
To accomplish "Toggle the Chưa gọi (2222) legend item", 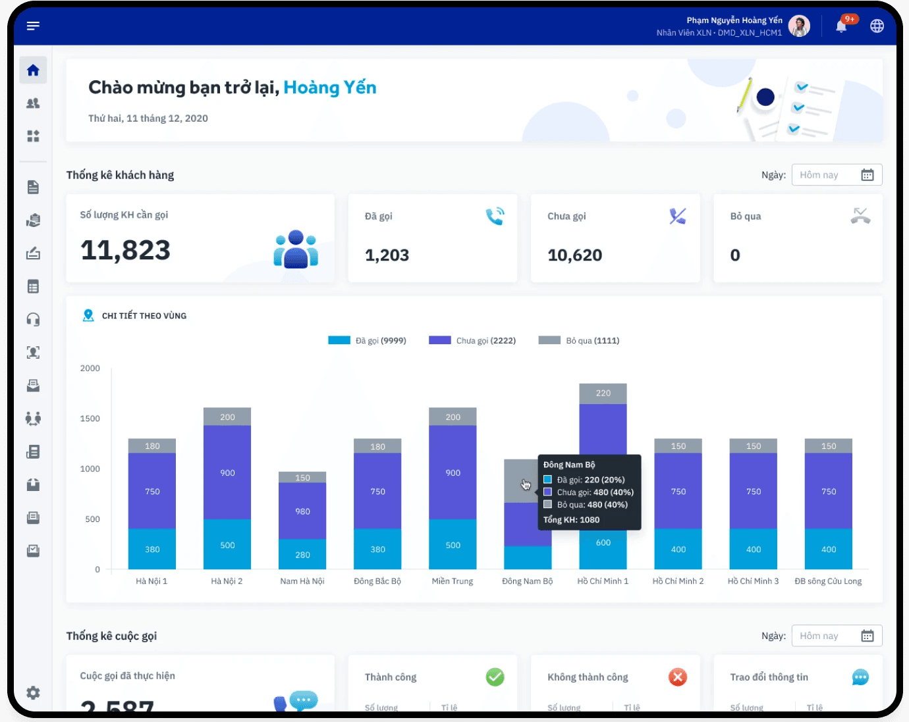I will [x=472, y=340].
